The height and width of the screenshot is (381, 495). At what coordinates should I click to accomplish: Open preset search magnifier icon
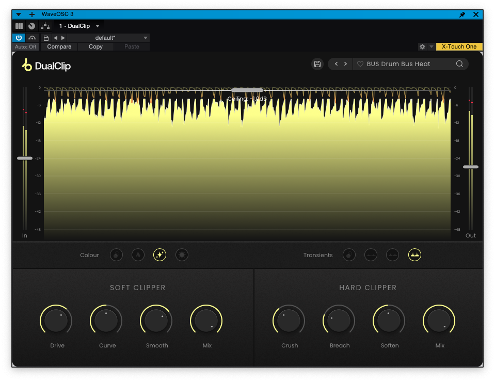tap(459, 64)
